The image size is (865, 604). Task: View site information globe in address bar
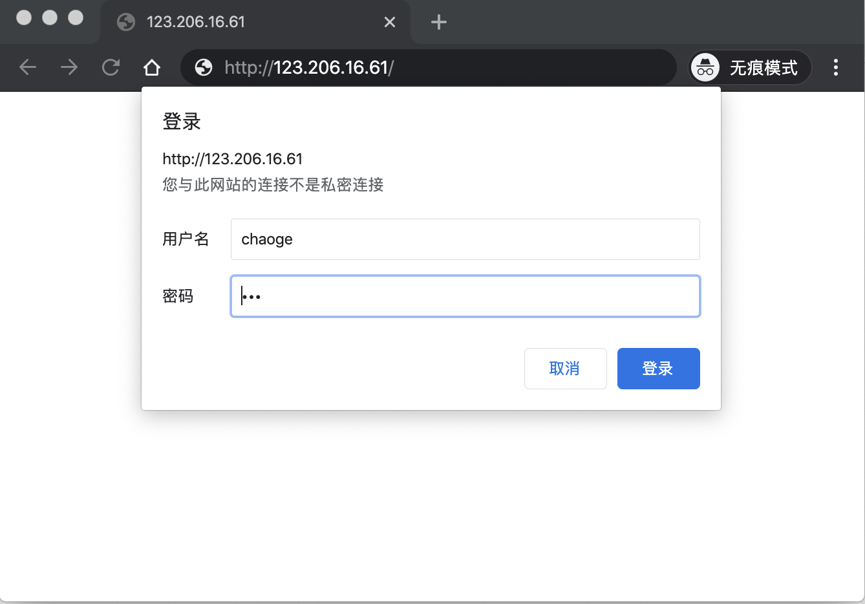coord(204,67)
